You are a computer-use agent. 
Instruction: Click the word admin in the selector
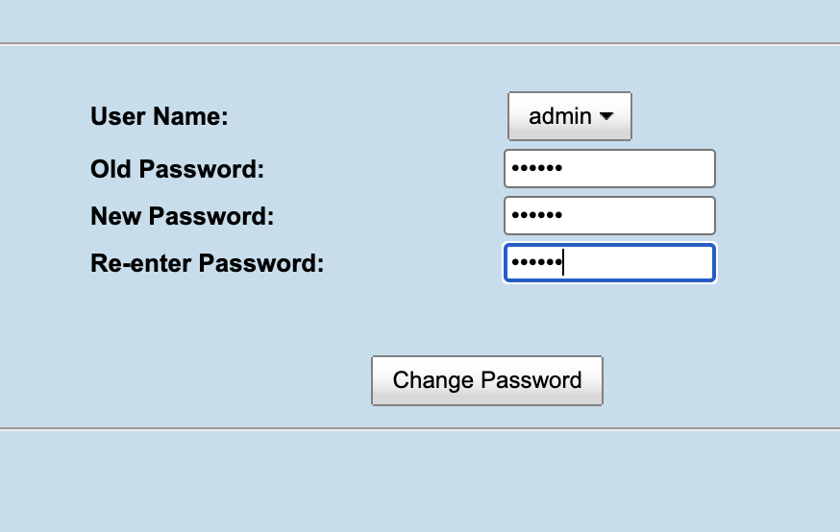560,117
